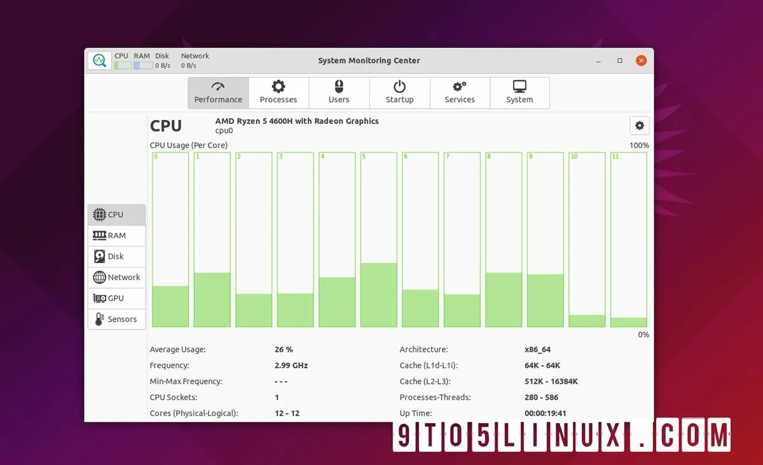Select Network in the sidebar
The width and height of the screenshot is (763, 465).
coord(116,278)
